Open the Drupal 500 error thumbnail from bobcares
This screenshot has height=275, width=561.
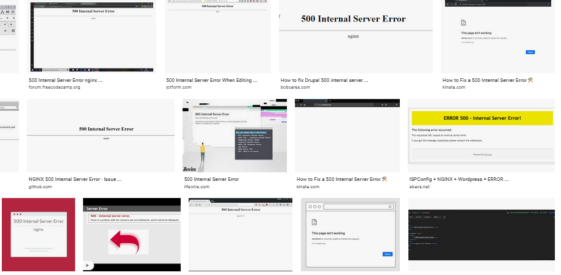356,37
